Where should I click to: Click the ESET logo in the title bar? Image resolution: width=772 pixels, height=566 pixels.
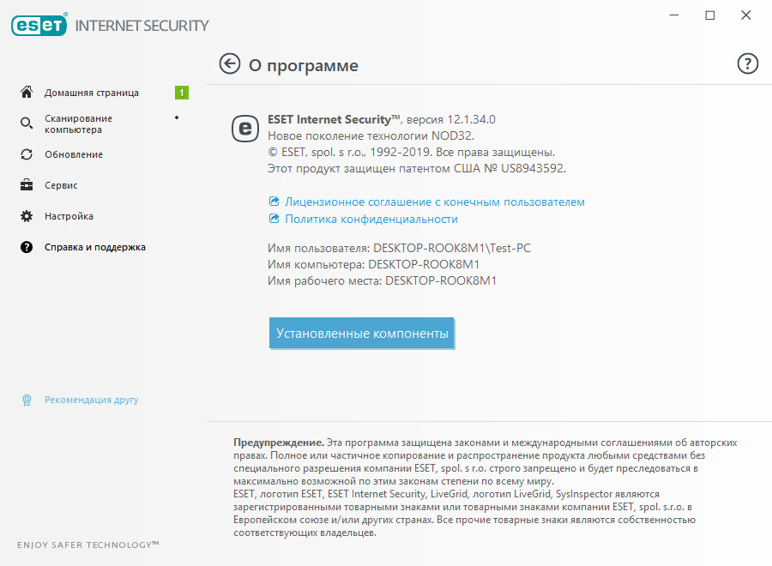(39, 25)
